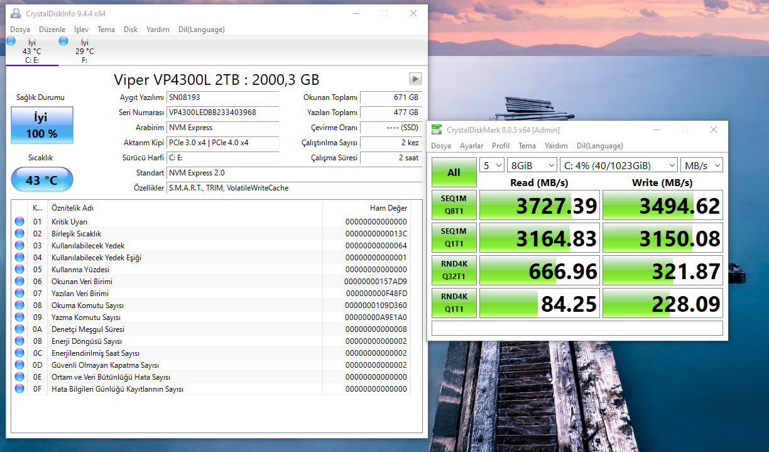Run the RND4K Q1T1 test

point(454,303)
